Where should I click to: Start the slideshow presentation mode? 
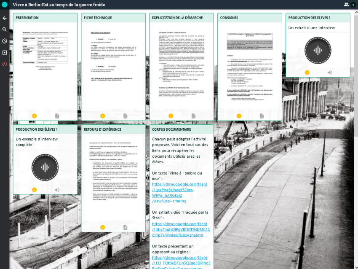pos(5,52)
